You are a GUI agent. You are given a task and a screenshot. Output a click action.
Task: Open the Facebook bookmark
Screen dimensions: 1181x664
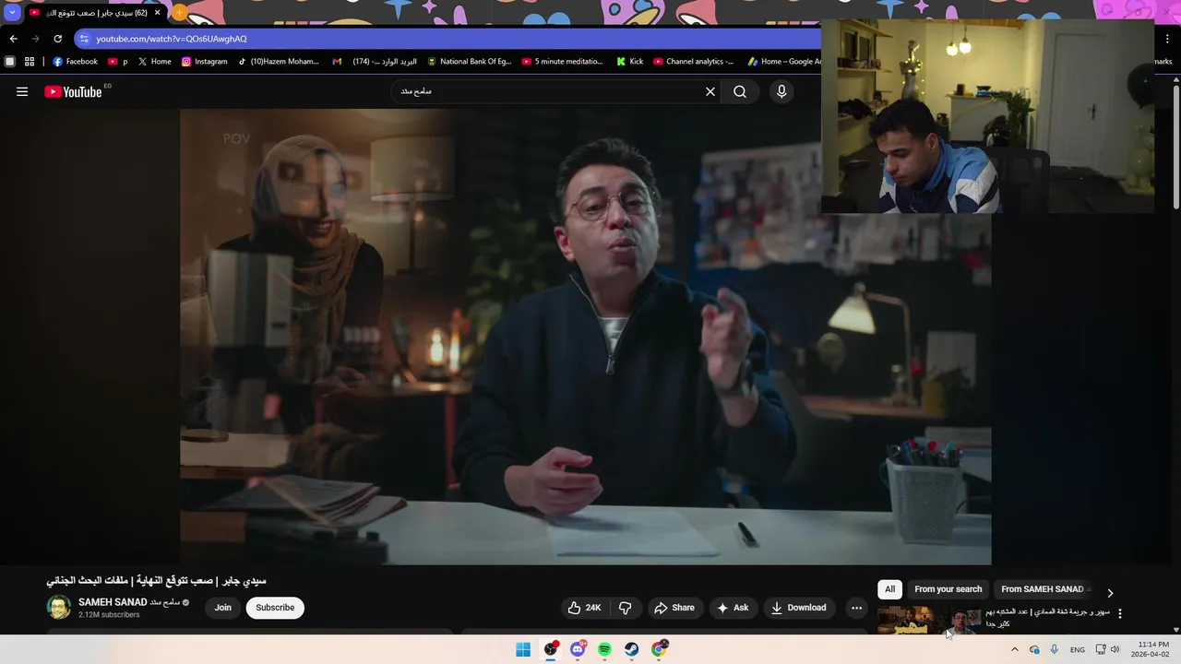(x=75, y=62)
